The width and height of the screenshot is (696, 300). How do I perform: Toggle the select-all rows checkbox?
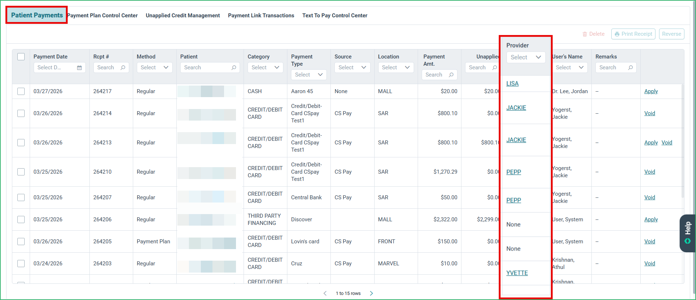[x=21, y=57]
